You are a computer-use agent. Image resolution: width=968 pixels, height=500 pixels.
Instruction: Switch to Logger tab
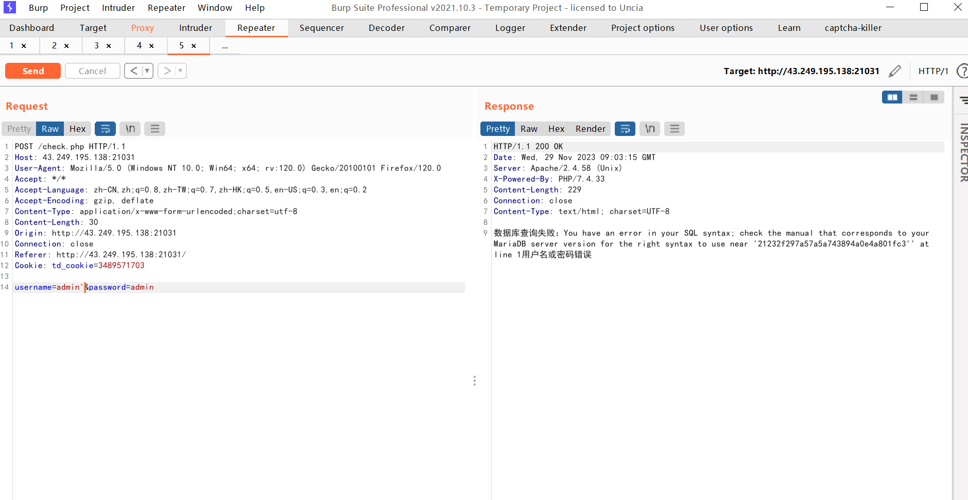click(510, 28)
